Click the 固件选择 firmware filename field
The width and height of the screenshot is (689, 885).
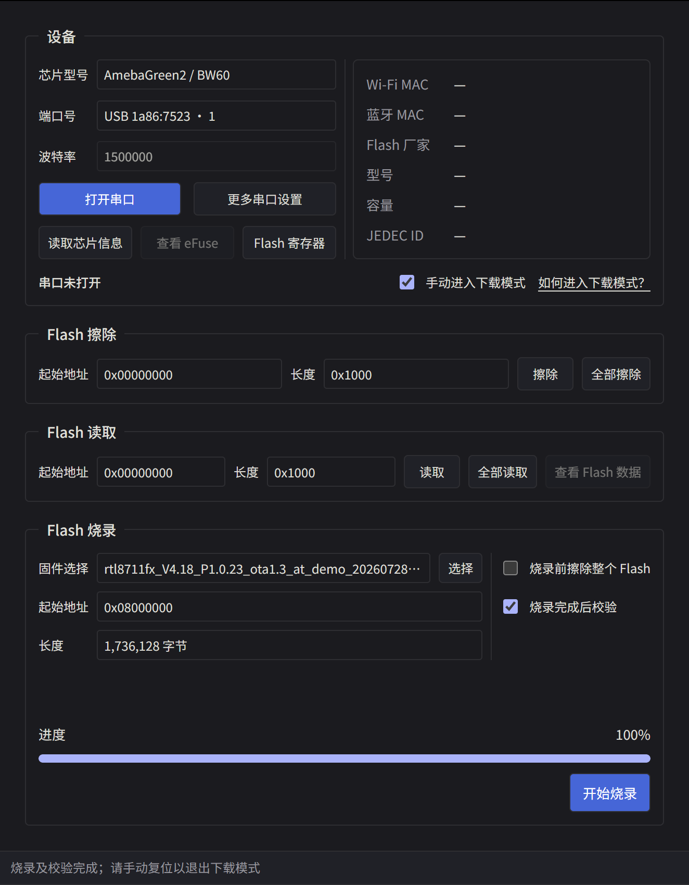pos(264,568)
